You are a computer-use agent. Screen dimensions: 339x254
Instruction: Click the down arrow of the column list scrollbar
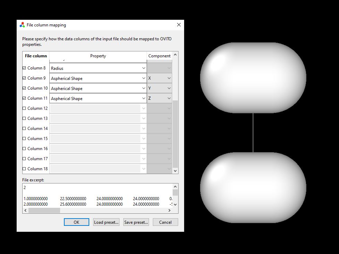[175, 171]
